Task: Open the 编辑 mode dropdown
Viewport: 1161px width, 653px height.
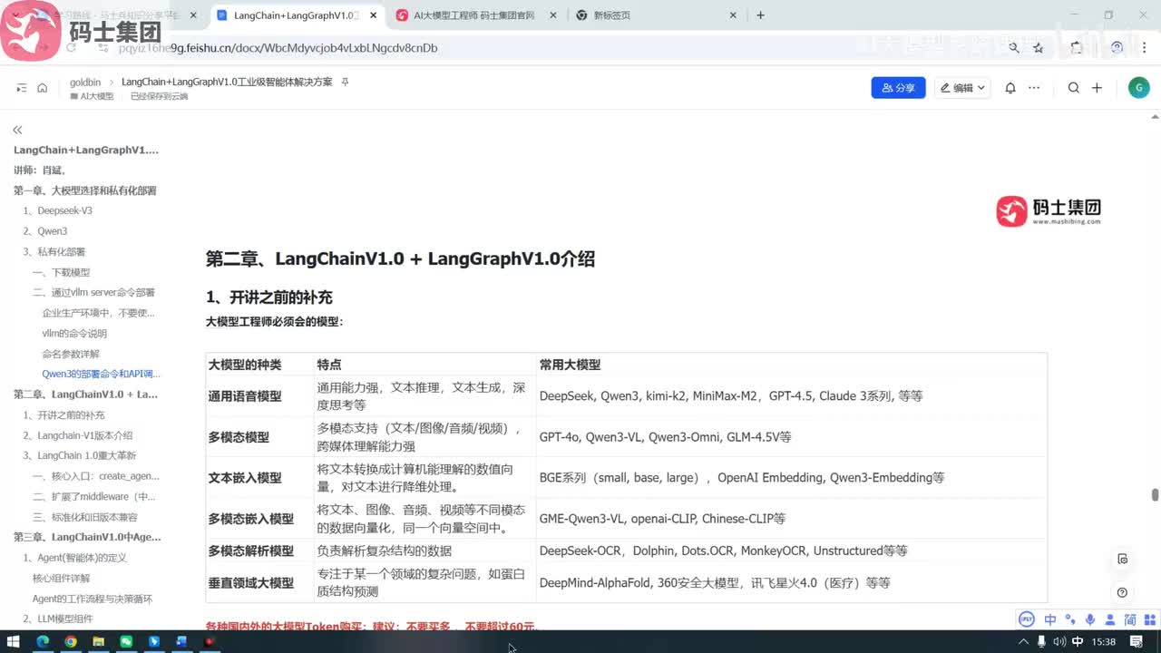Action: [962, 88]
